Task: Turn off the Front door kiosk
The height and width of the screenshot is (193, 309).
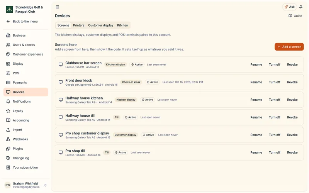Action: 275,82
